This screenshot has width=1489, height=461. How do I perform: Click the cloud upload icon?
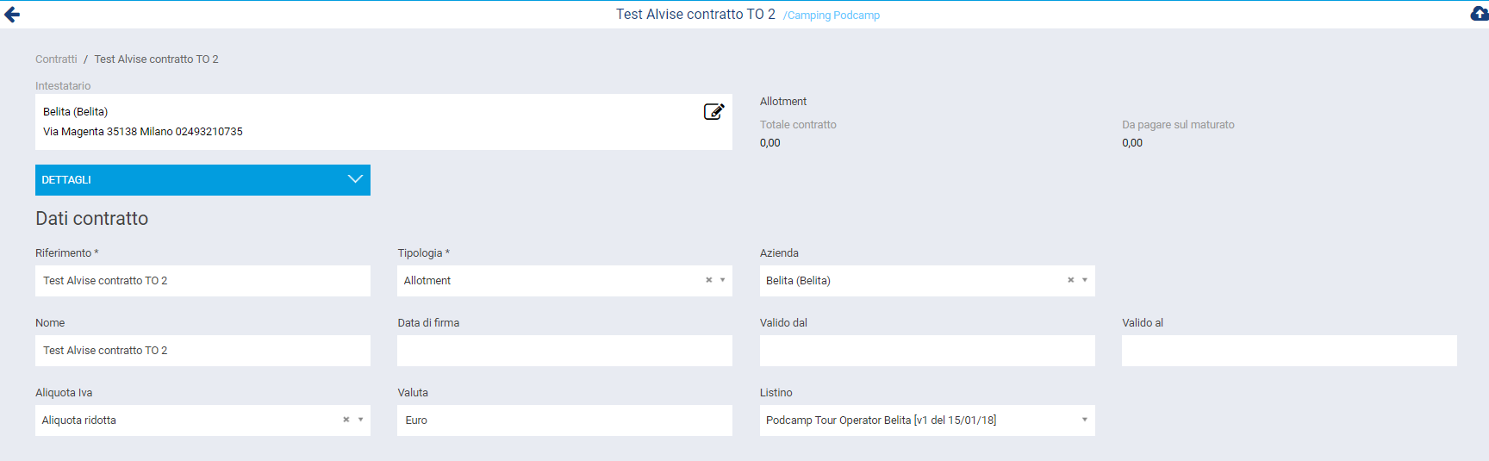tap(1479, 14)
